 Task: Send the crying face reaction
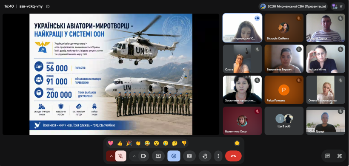coord(166,143)
